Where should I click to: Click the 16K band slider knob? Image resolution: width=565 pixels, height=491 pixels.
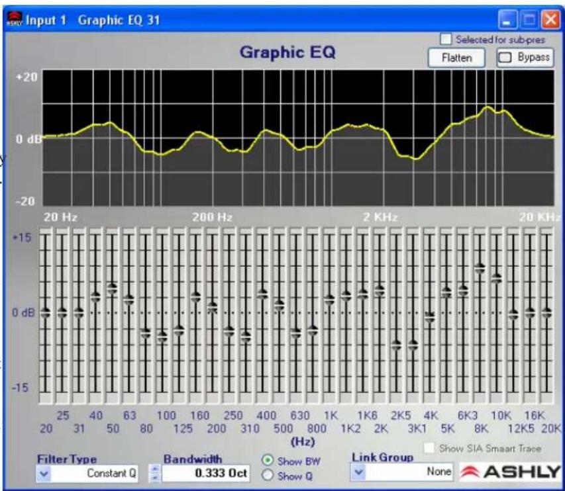pos(530,312)
